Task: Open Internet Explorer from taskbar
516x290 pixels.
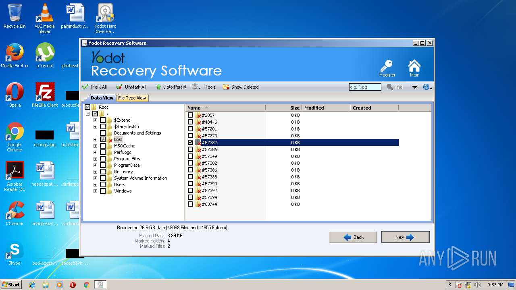Action: point(32,285)
